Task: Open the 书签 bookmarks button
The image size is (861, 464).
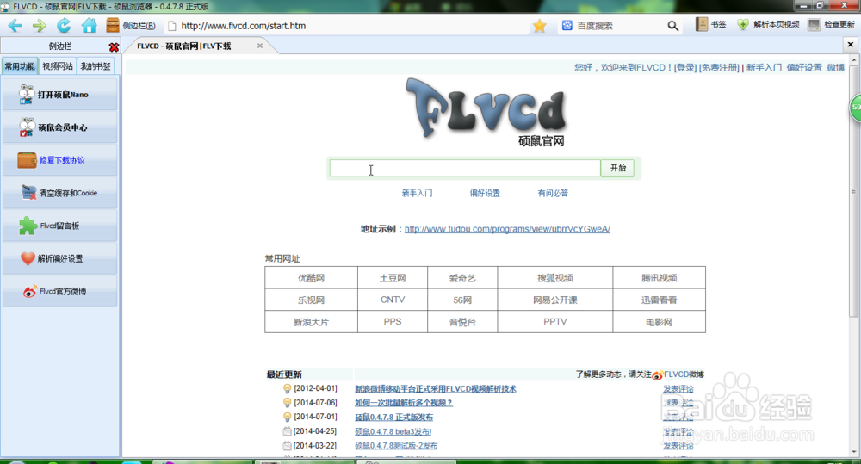Action: (711, 25)
